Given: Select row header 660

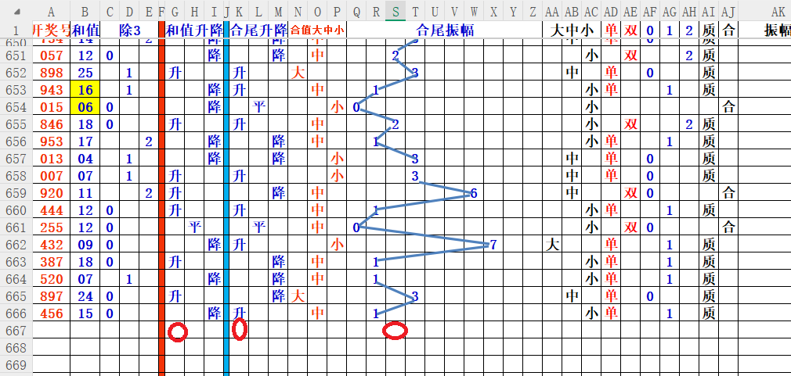Looking at the screenshot, I should [x=16, y=210].
